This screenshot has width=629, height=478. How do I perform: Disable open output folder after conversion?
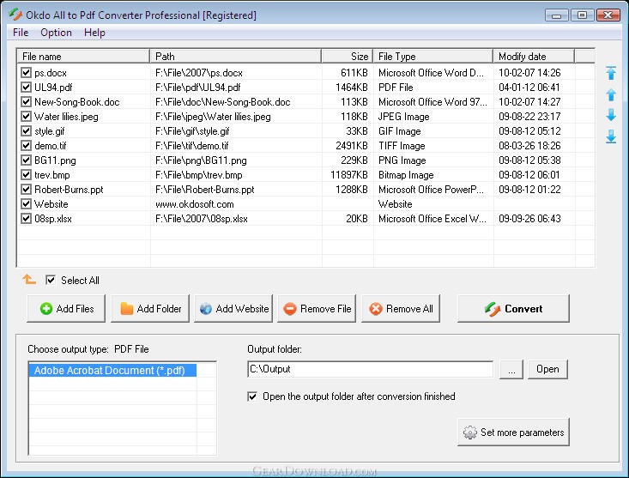(252, 396)
